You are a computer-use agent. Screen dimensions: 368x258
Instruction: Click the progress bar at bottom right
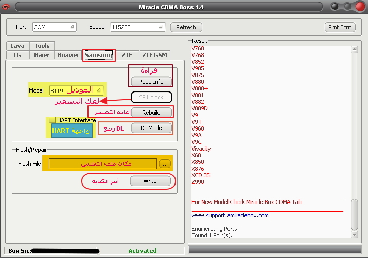[275, 250]
